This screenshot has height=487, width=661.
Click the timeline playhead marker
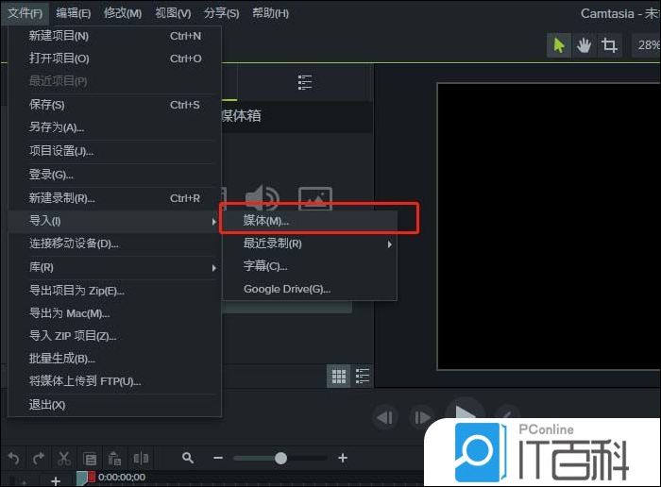pos(86,478)
